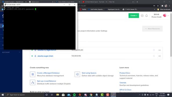Viewport: 172px width, 97px height.
Task: Click inside the PuTTY terminal area
Action: pyautogui.click(x=40, y=28)
